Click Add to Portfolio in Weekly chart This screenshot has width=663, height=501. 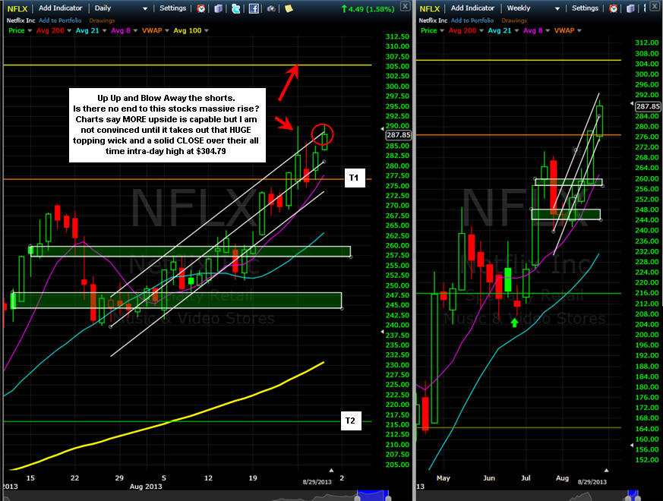tap(472, 20)
